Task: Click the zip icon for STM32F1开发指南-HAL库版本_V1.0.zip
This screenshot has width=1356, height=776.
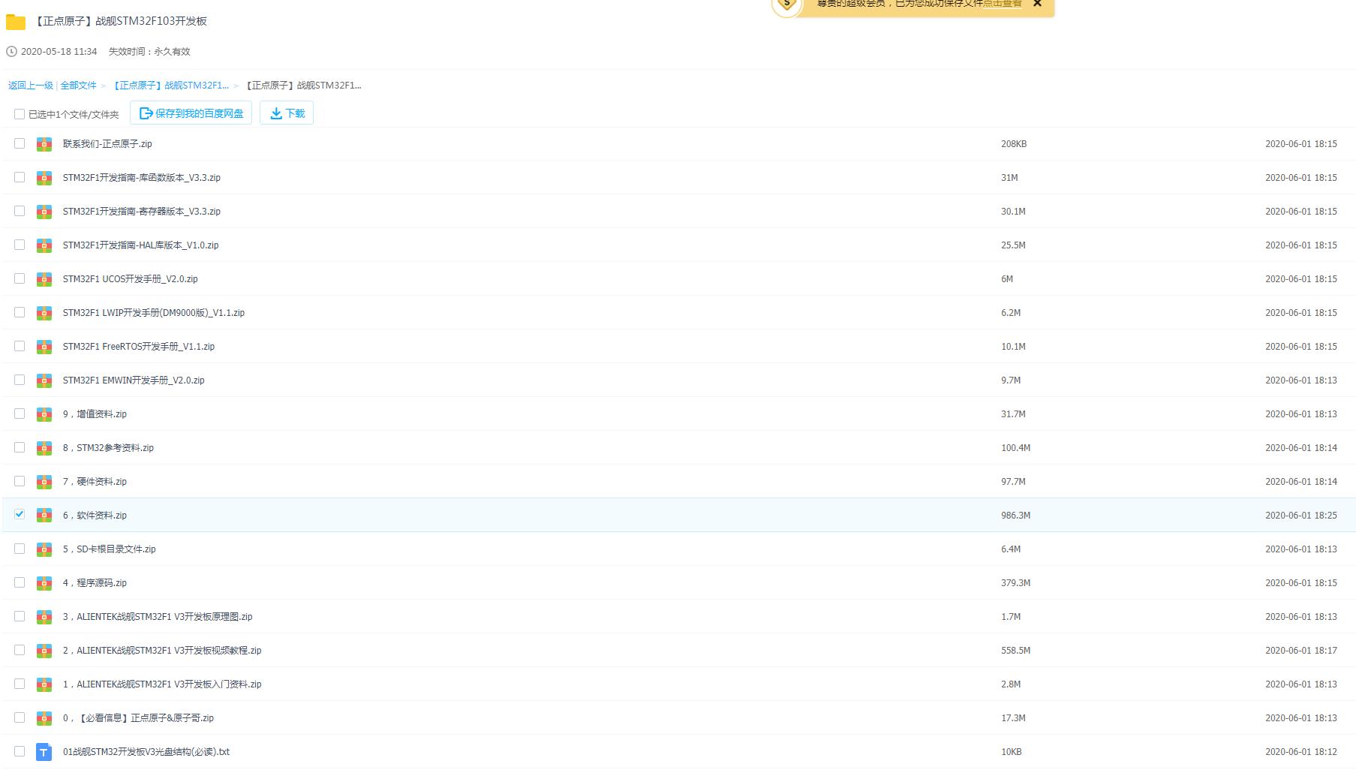Action: (x=44, y=245)
